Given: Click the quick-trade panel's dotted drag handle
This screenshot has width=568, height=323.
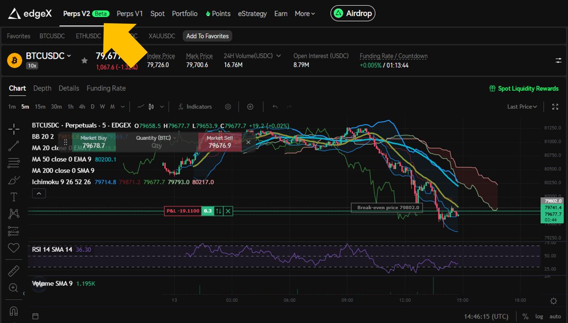Looking at the screenshot, I should click(66, 141).
